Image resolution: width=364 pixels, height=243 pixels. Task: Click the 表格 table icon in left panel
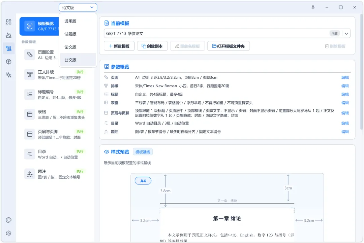(x=30, y=114)
